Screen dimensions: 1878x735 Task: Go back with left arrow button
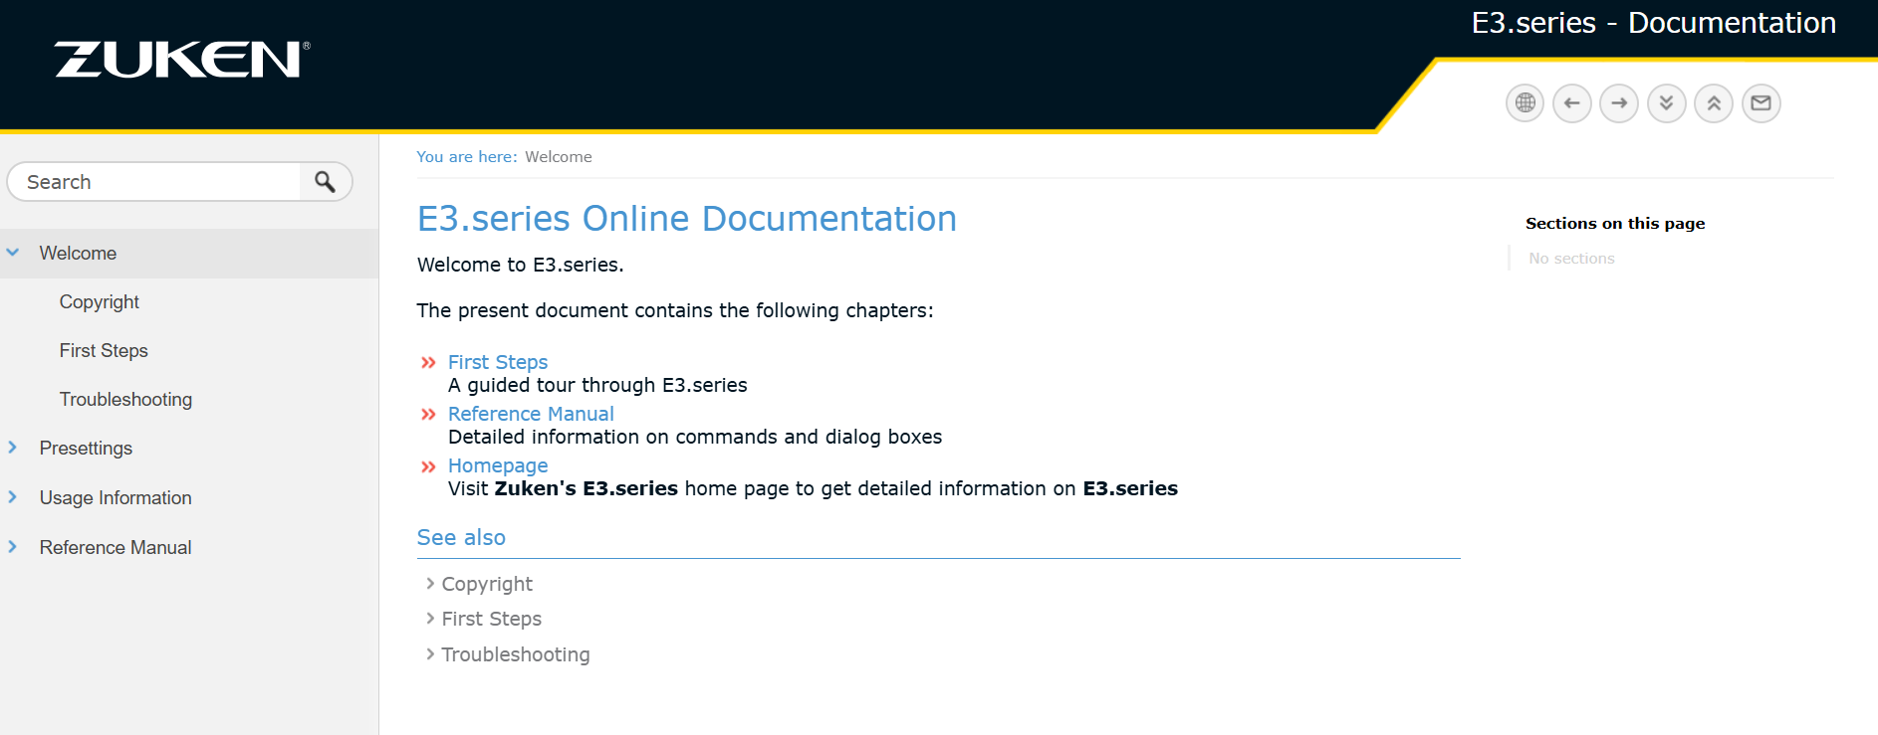pos(1572,102)
